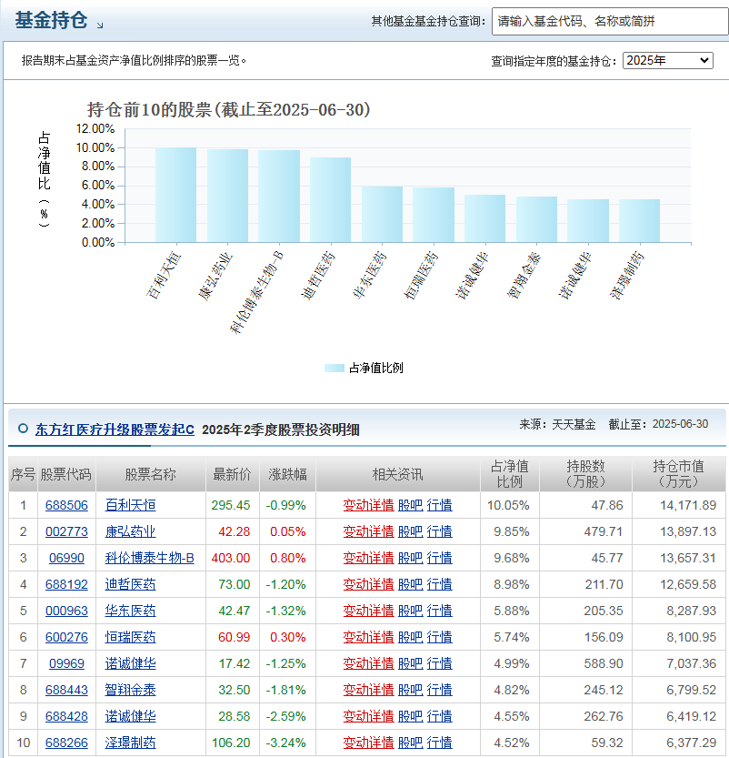
Task: Open 科伦博泰生物-B stock link
Action: 150,558
